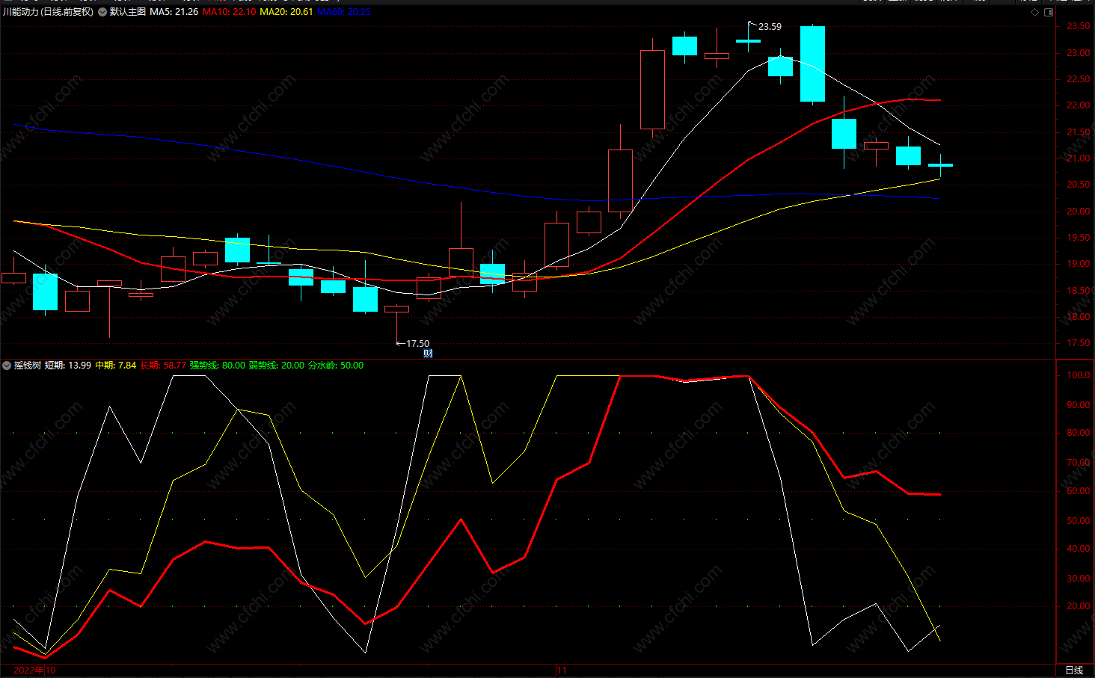Click the 摇钱树 indicator name
The height and width of the screenshot is (678, 1095).
[28, 366]
